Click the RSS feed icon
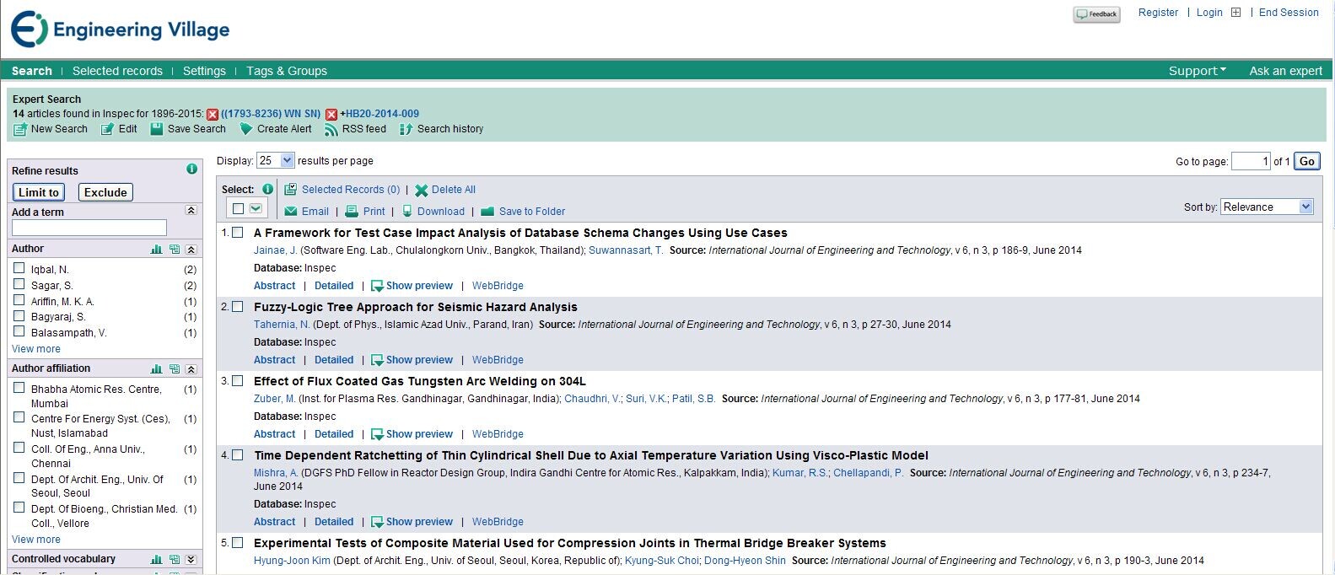Image resolution: width=1335 pixels, height=575 pixels. pyautogui.click(x=331, y=129)
